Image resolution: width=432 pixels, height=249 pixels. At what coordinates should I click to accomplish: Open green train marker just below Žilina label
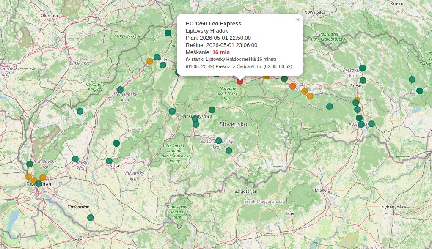pos(163,65)
